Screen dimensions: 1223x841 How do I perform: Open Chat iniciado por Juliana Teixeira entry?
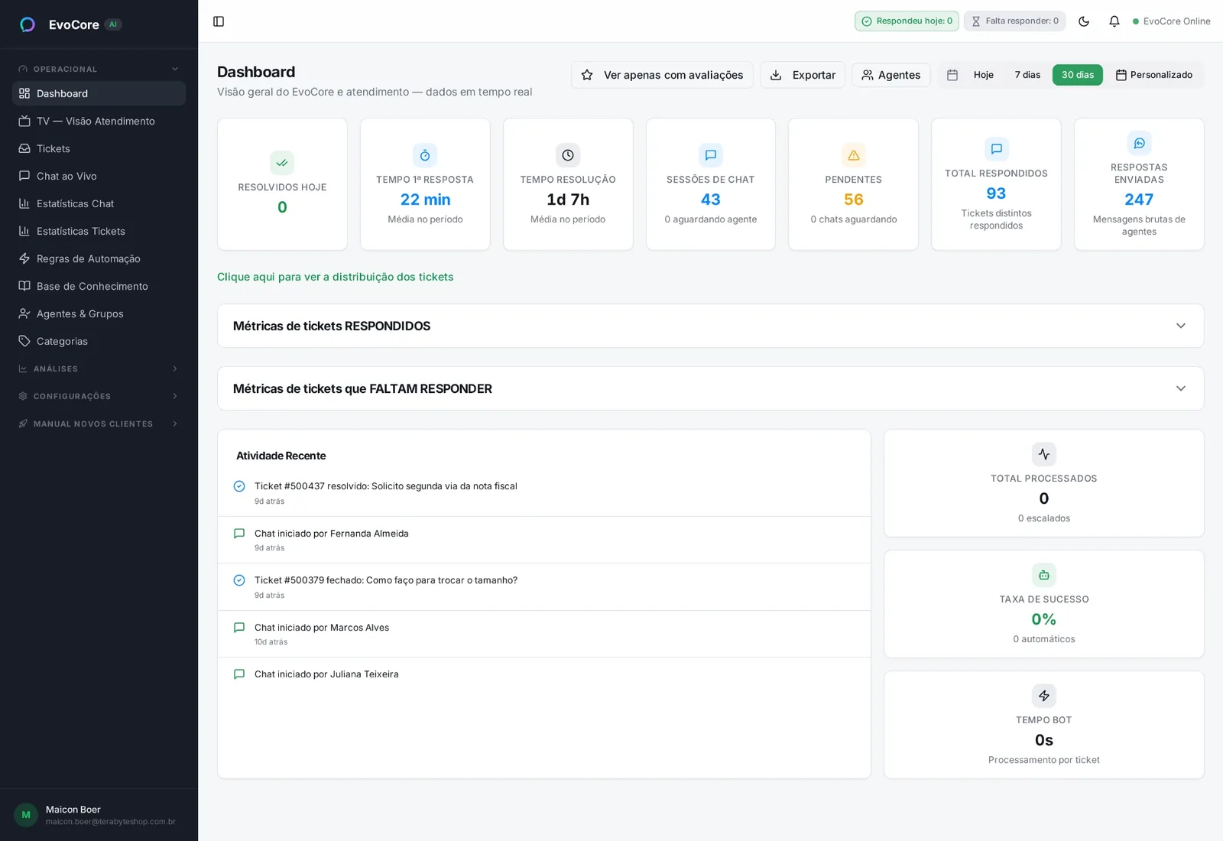[x=544, y=674]
